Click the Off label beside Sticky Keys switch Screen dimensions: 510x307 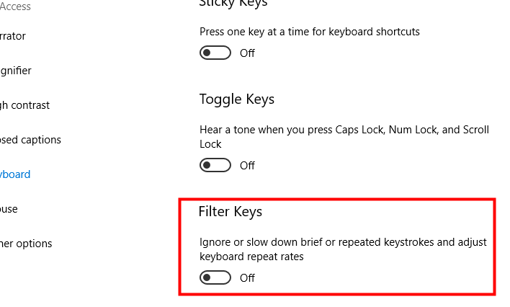[247, 53]
